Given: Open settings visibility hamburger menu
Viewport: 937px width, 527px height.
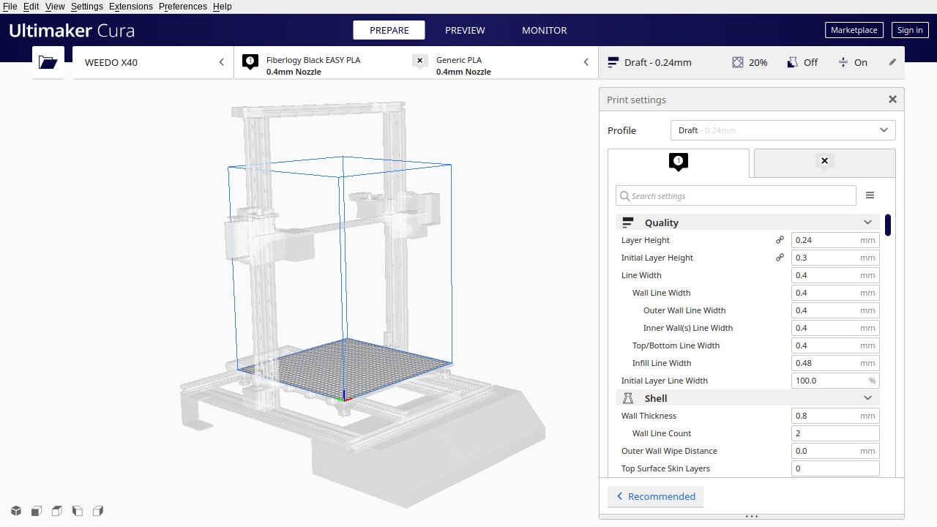Looking at the screenshot, I should (x=870, y=195).
